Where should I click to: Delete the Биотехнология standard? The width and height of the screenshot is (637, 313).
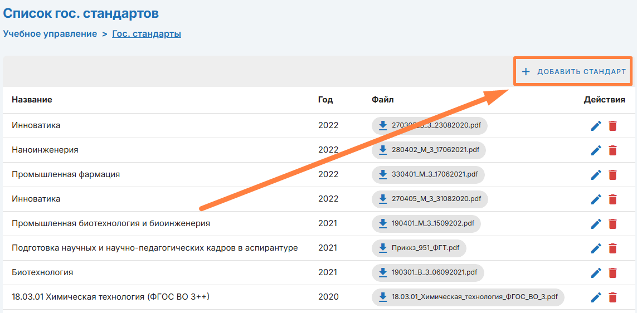(x=612, y=273)
